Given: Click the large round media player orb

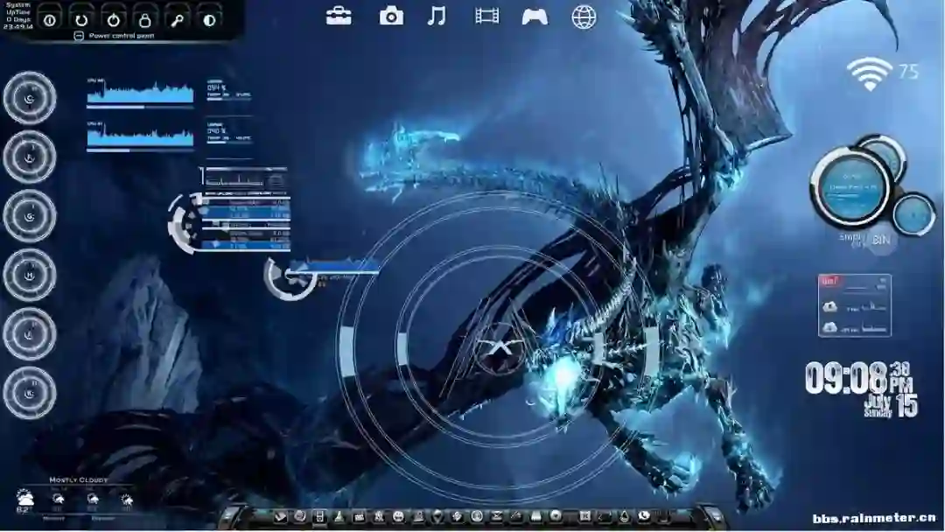Looking at the screenshot, I should 851,187.
